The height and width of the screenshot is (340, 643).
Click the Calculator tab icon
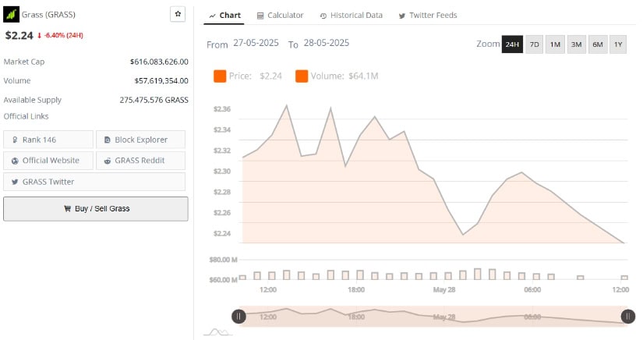coord(260,16)
